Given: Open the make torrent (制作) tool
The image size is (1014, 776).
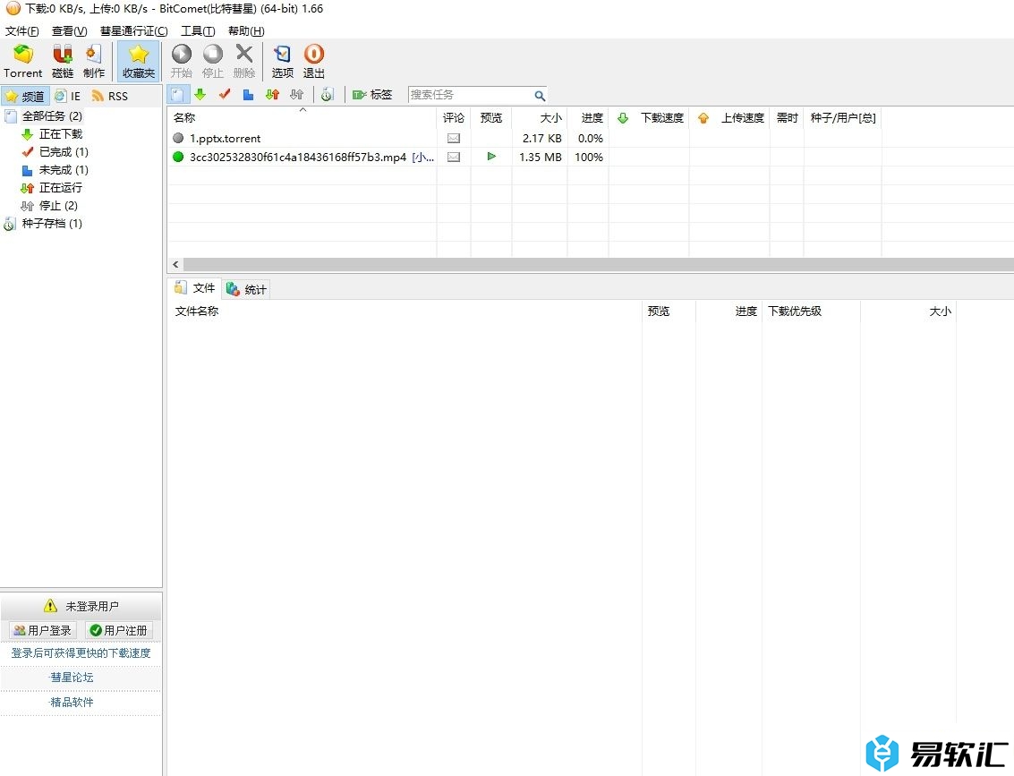Looking at the screenshot, I should click(x=94, y=62).
